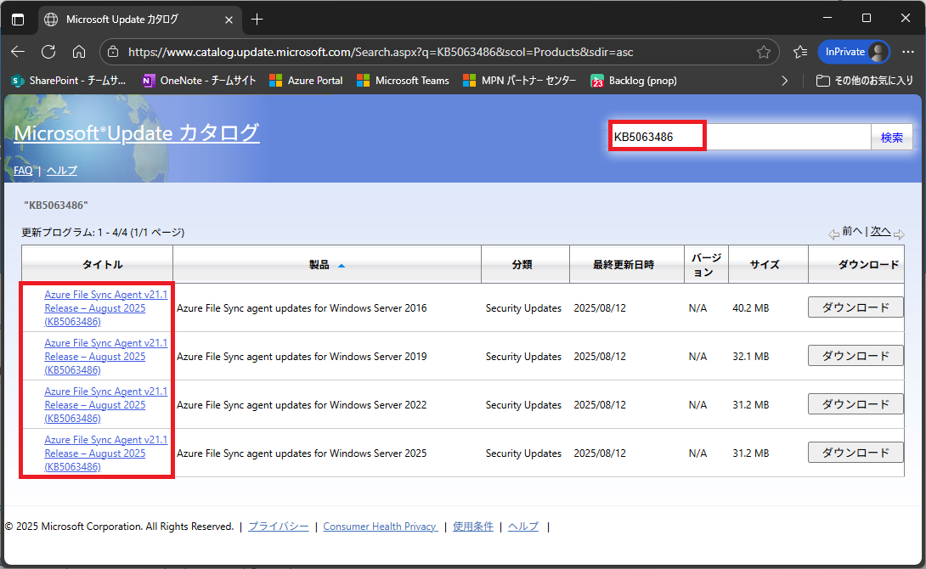Add this page to favorites star
Screen dimensions: 926x569
pyautogui.click(x=764, y=52)
